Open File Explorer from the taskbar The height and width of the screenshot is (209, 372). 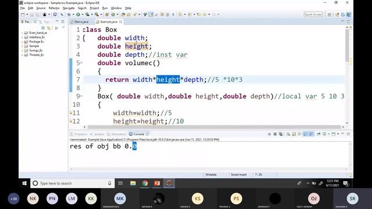click(x=133, y=183)
